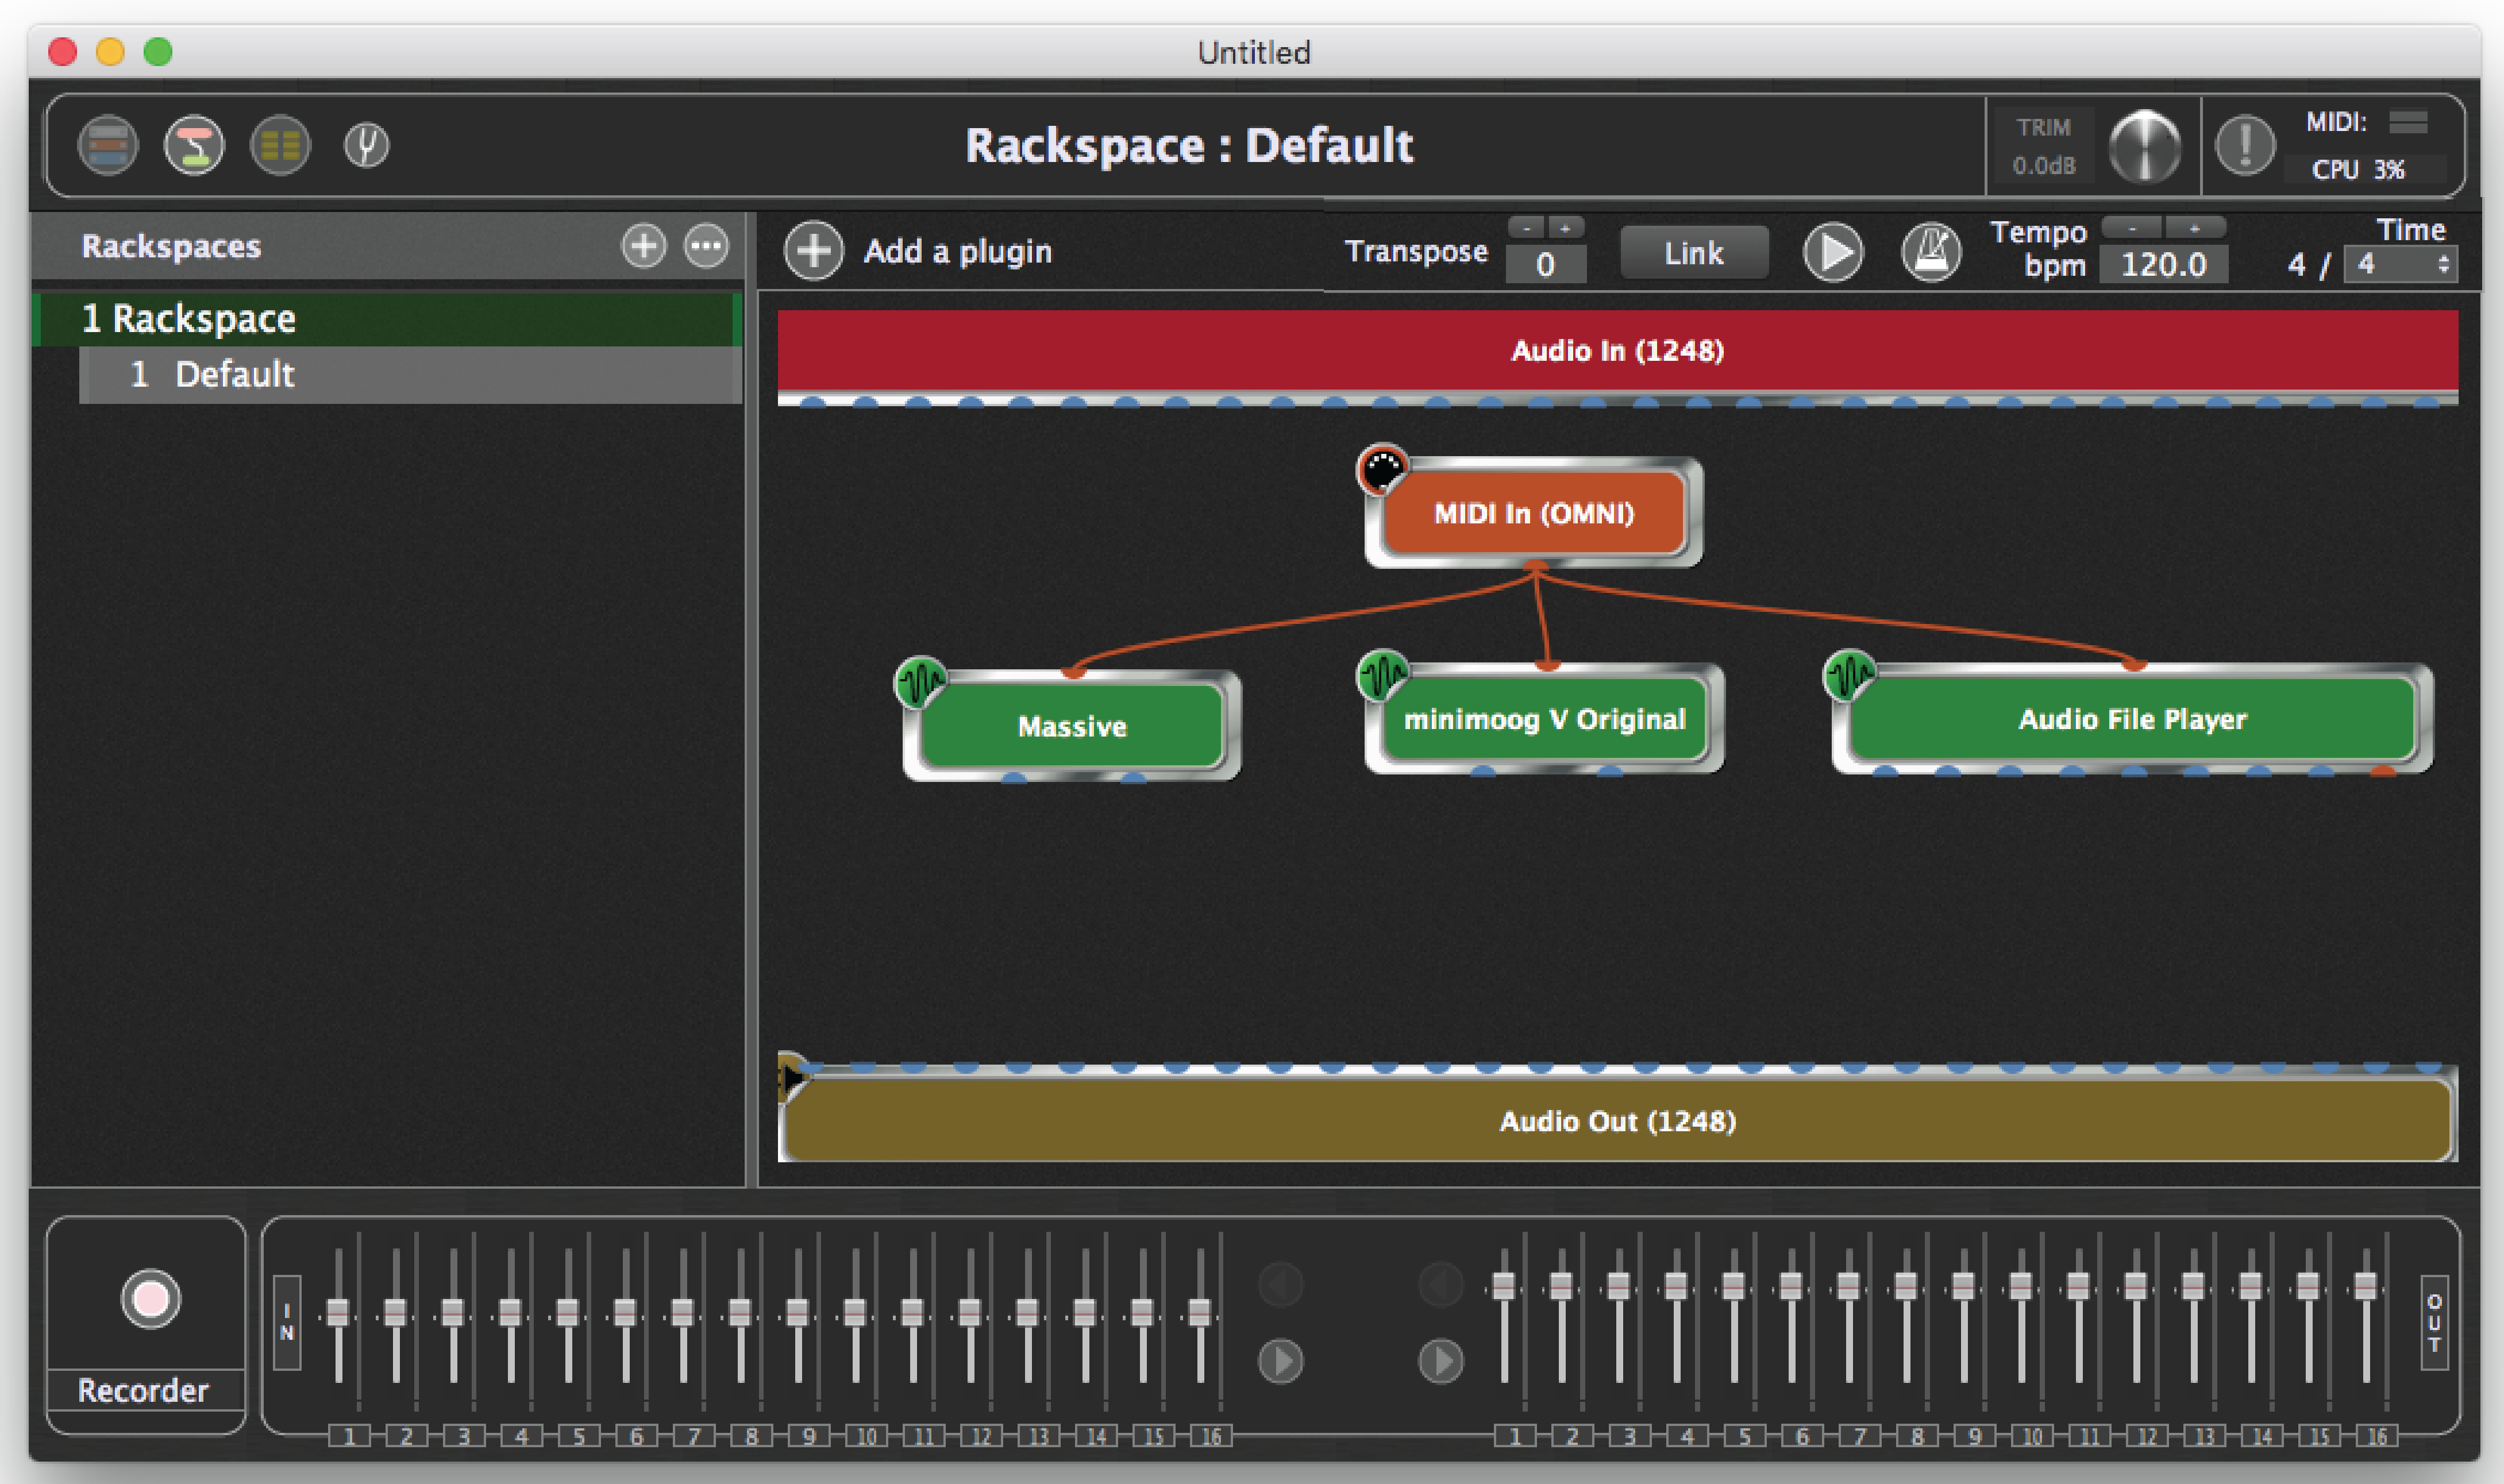Click the OUT label button
The width and height of the screenshot is (2504, 1484).
pyautogui.click(x=2434, y=1322)
